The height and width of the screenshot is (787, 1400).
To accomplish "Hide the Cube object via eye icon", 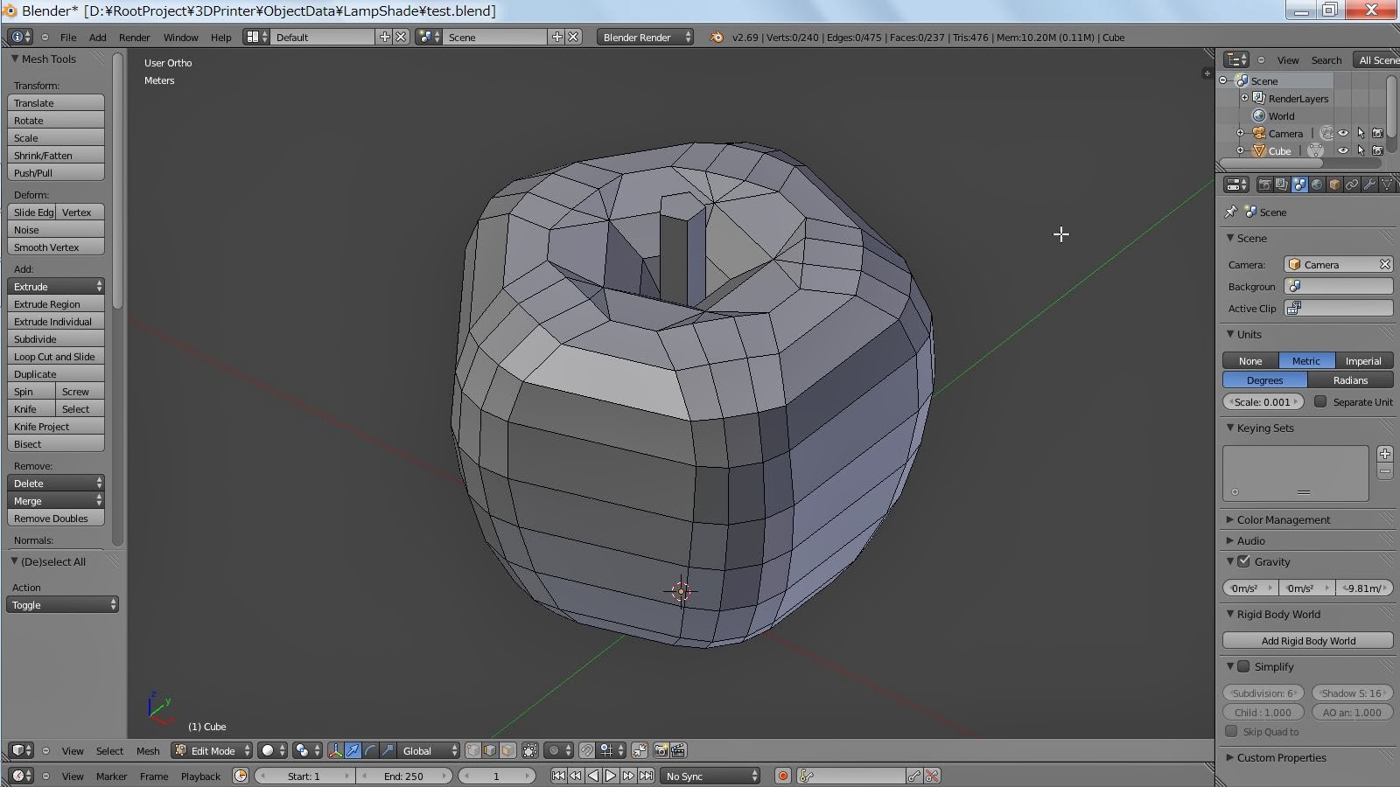I will [1342, 151].
